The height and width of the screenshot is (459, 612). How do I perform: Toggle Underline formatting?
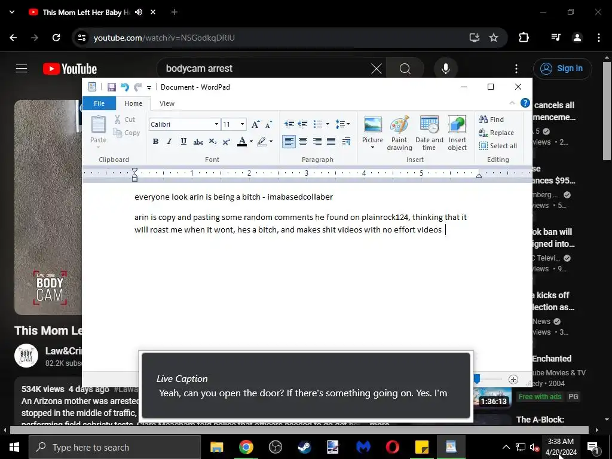[183, 141]
